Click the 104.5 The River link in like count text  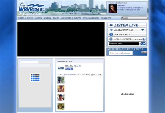(70, 75)
